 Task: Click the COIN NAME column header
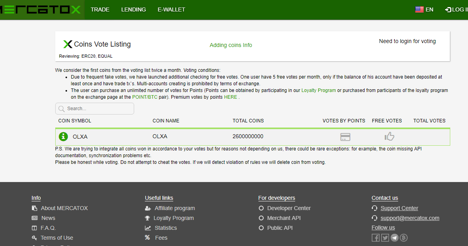166,121
